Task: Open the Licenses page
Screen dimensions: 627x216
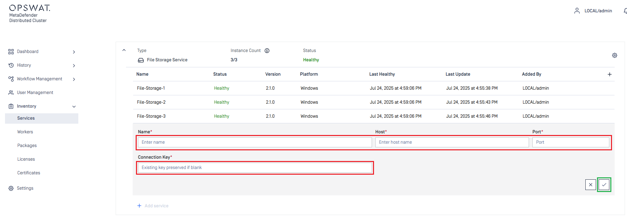Action: coord(26,159)
